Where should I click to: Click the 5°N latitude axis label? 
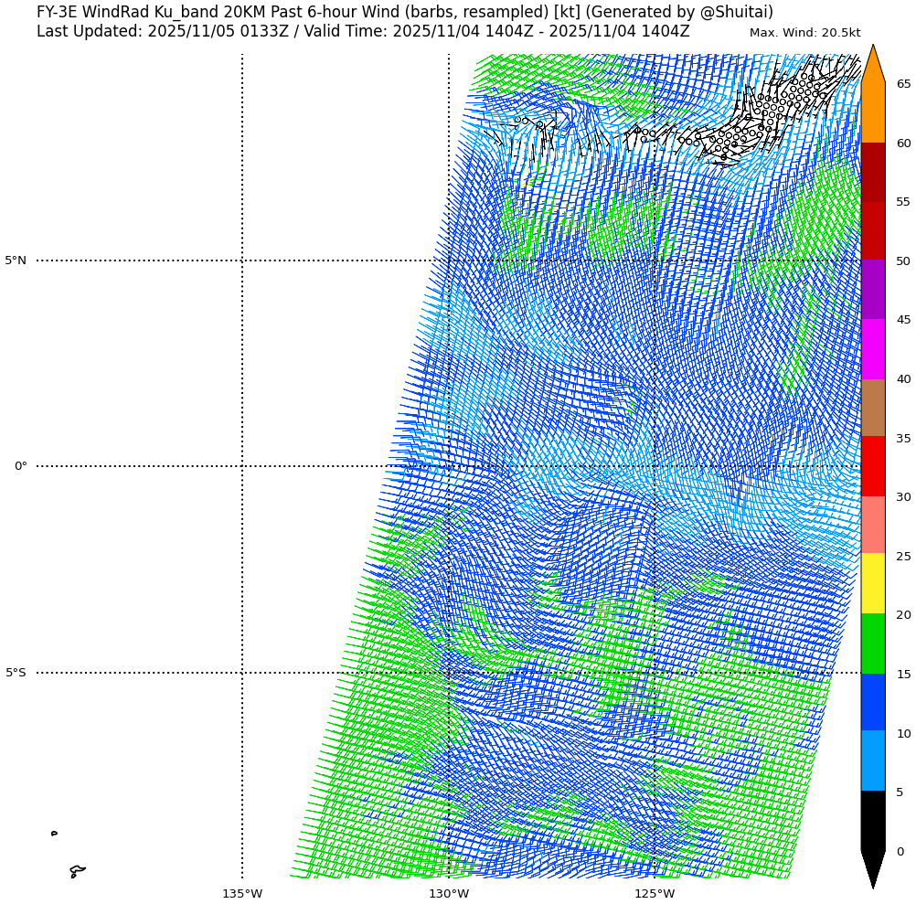[16, 261]
